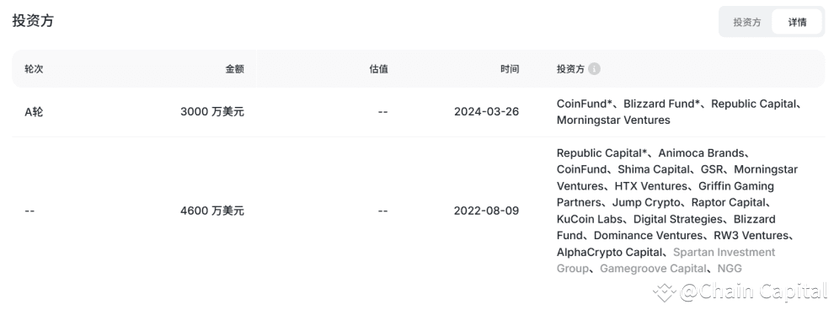Open Animoca Brands investor link
This screenshot has width=834, height=310.
[701, 153]
